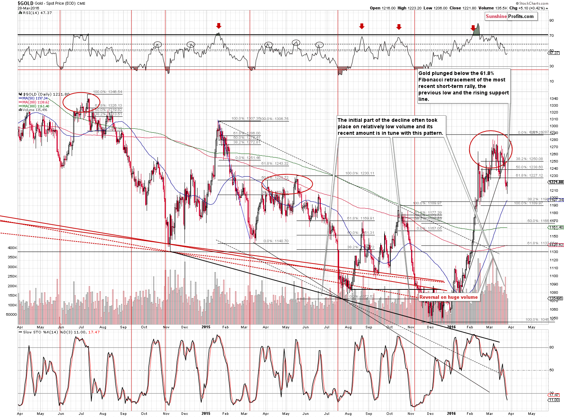564x417 pixels.
Task: Open the StockCharts.com link at top right
Action: pyautogui.click(x=532, y=3)
